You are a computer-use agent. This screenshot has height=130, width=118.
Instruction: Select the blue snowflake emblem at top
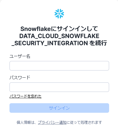click(x=59, y=14)
